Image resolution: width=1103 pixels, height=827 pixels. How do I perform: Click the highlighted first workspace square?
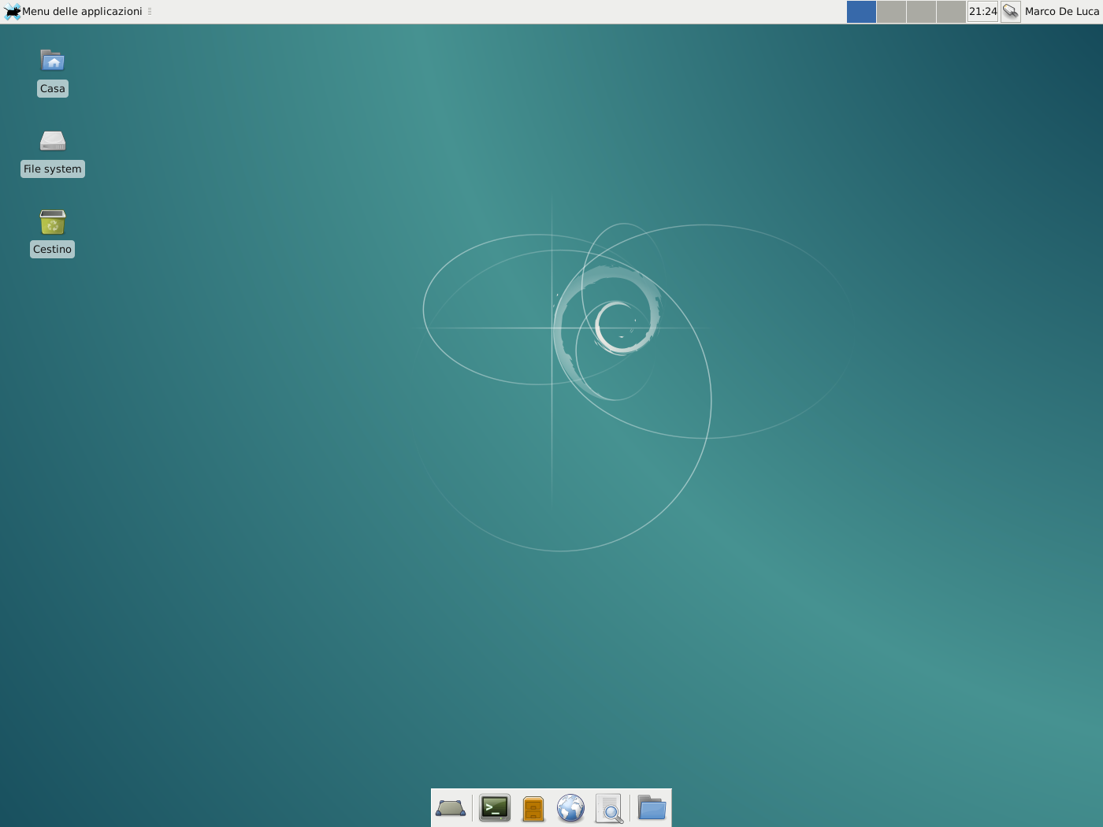click(x=861, y=12)
